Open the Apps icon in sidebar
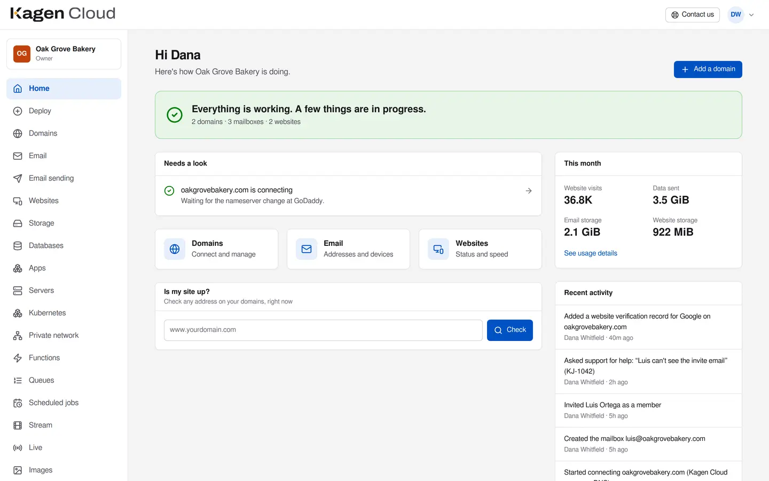Screen dimensions: 769x481 18,268
